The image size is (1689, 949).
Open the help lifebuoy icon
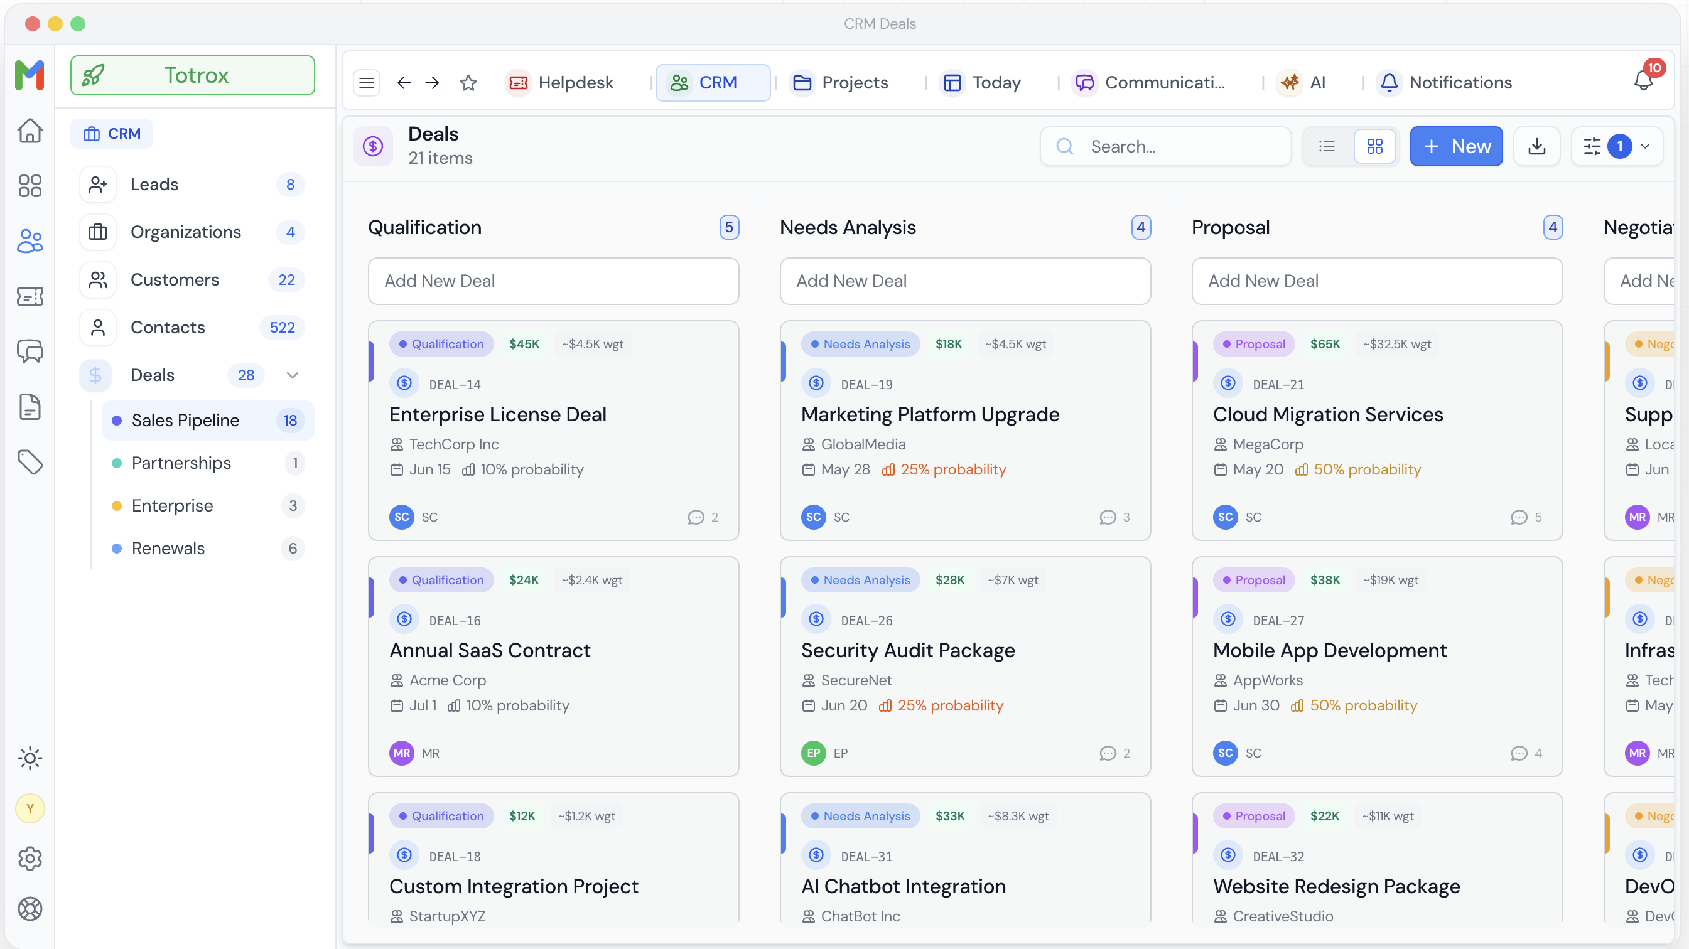(30, 909)
